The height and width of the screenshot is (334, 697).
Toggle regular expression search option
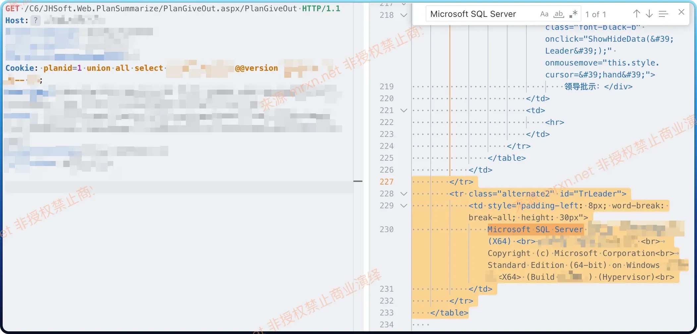[573, 14]
